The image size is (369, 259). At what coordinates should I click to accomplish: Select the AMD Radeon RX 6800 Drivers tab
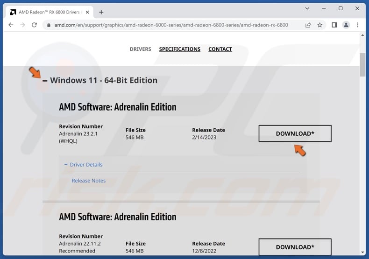point(49,12)
